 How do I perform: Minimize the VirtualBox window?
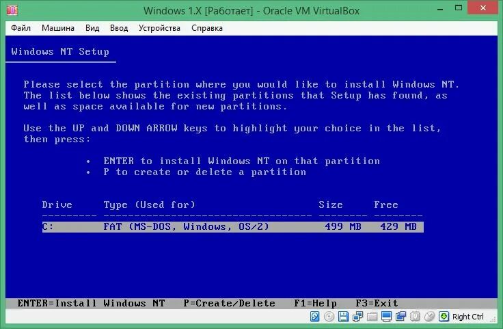tap(440, 9)
